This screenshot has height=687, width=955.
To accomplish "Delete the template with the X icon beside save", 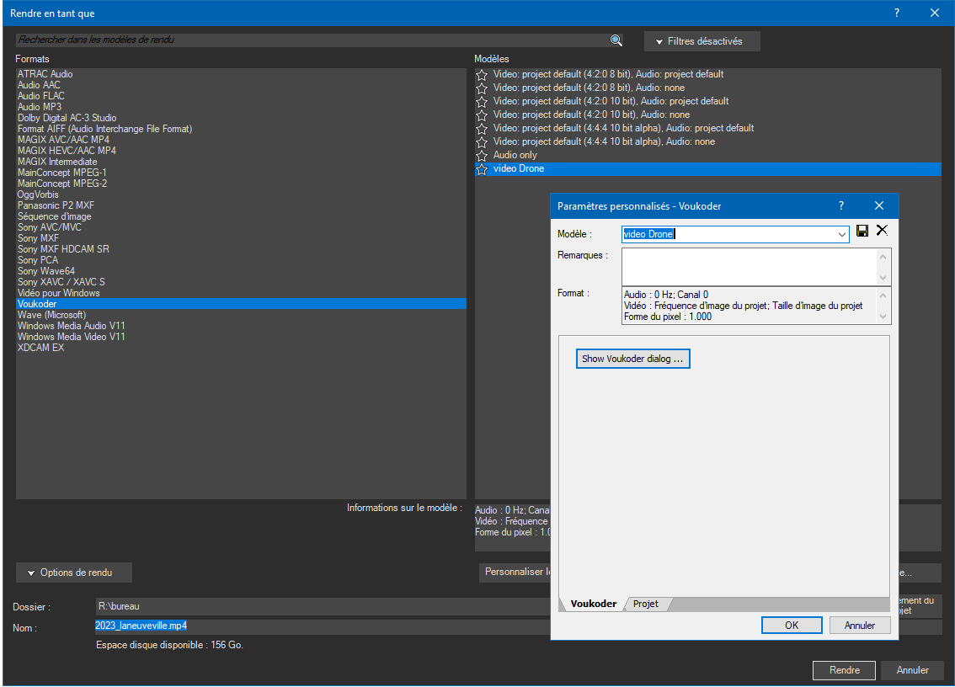I will (882, 230).
